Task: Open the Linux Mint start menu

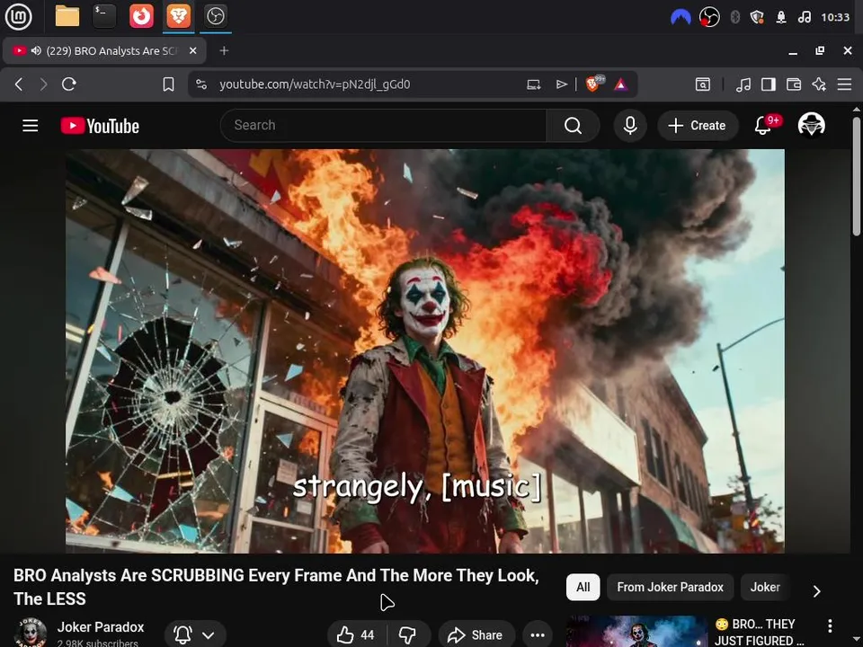Action: (x=18, y=16)
